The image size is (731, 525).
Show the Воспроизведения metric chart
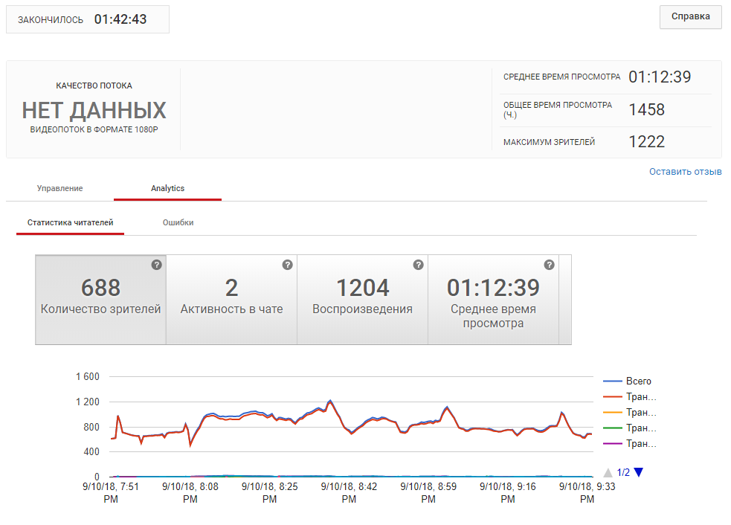point(362,300)
